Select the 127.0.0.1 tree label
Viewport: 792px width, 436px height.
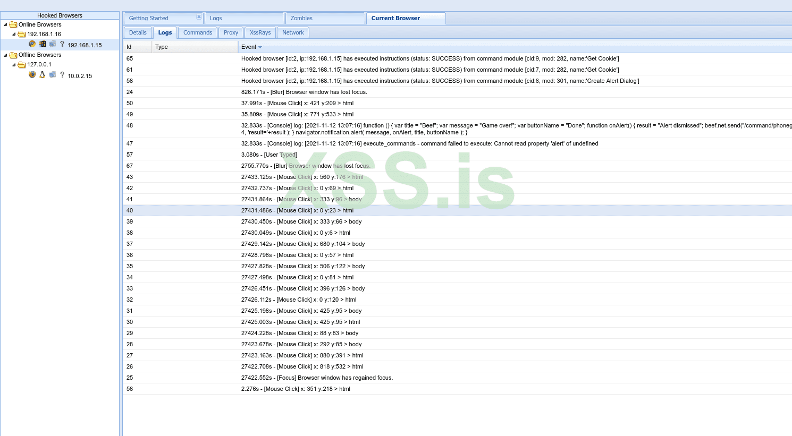coord(39,64)
